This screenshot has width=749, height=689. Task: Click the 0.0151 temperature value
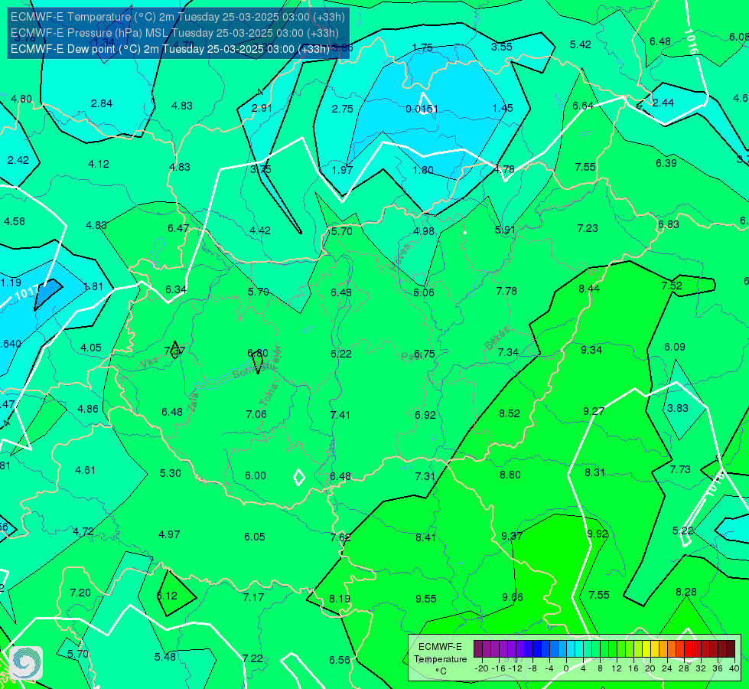pos(422,109)
